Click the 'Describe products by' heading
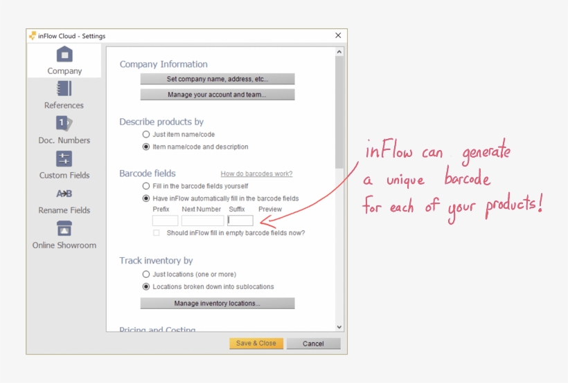The image size is (568, 383). pyautogui.click(x=161, y=122)
